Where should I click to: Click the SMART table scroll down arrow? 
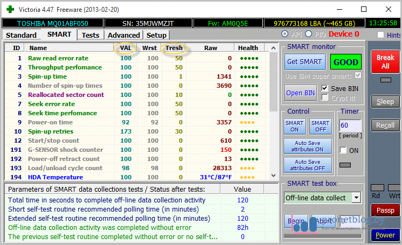pos(274,176)
